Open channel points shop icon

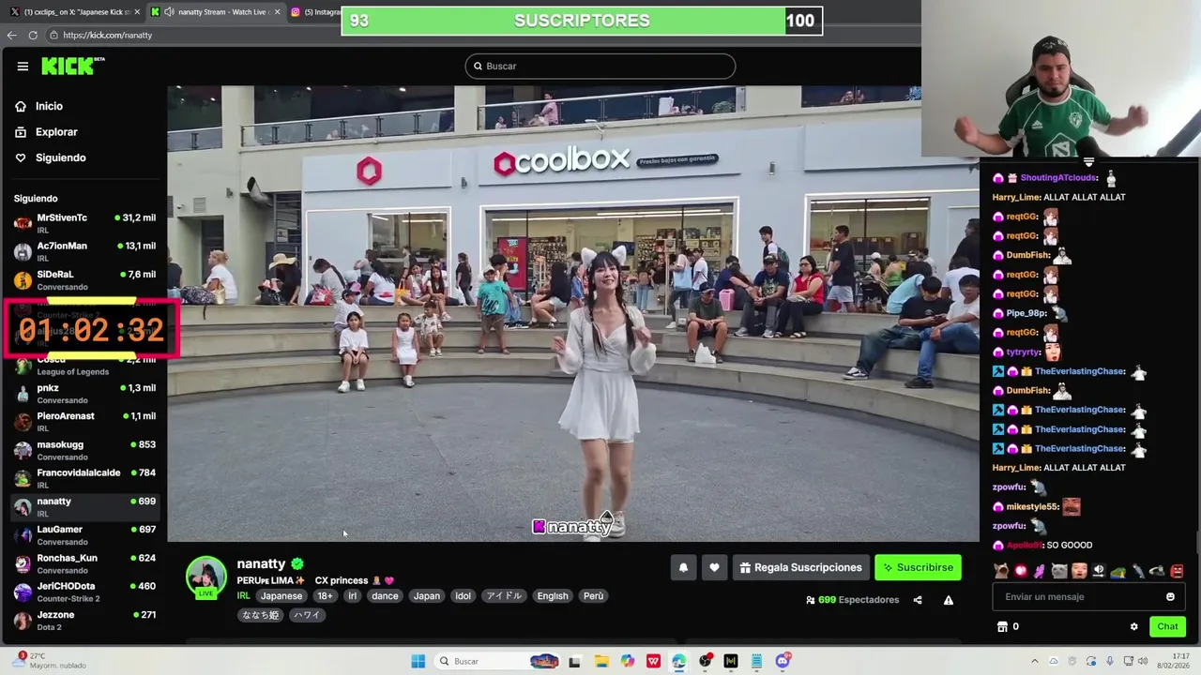(x=1001, y=626)
